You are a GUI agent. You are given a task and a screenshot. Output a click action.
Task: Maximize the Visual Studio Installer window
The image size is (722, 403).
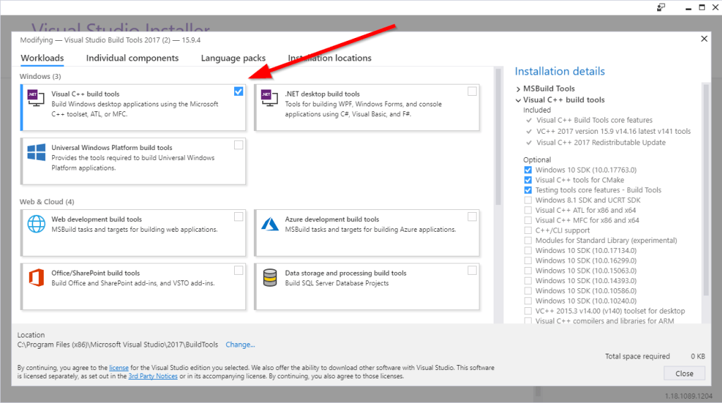702,7
